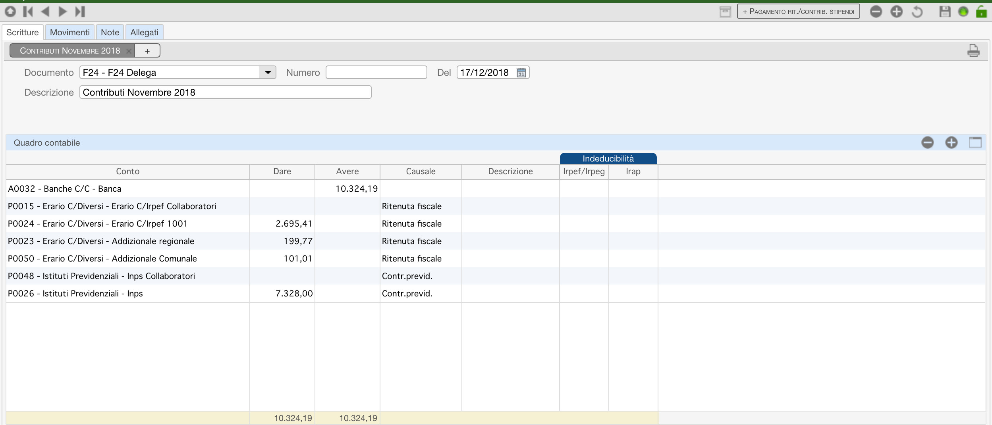Add a new entry tab with +
The image size is (992, 425).
click(x=147, y=51)
